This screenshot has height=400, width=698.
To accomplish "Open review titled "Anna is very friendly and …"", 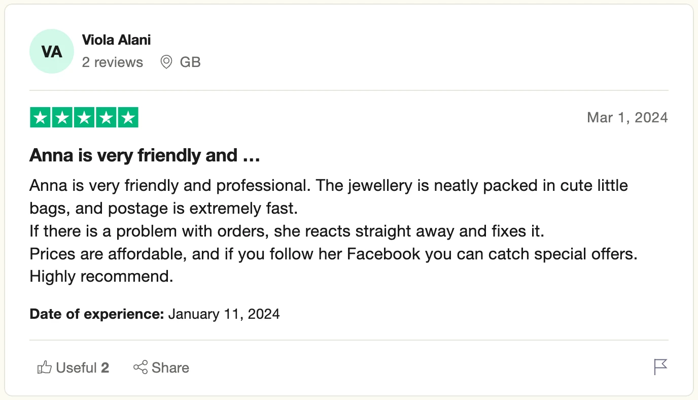I will (x=145, y=155).
